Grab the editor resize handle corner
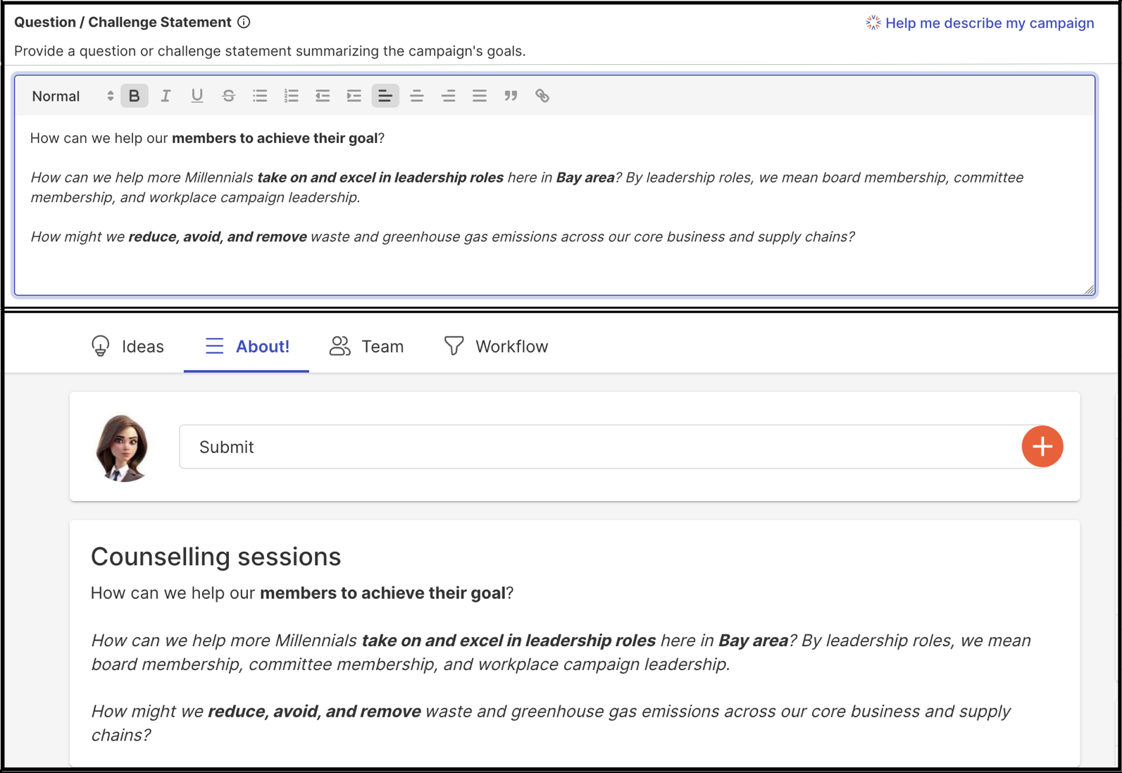The width and height of the screenshot is (1122, 773). click(x=1089, y=289)
